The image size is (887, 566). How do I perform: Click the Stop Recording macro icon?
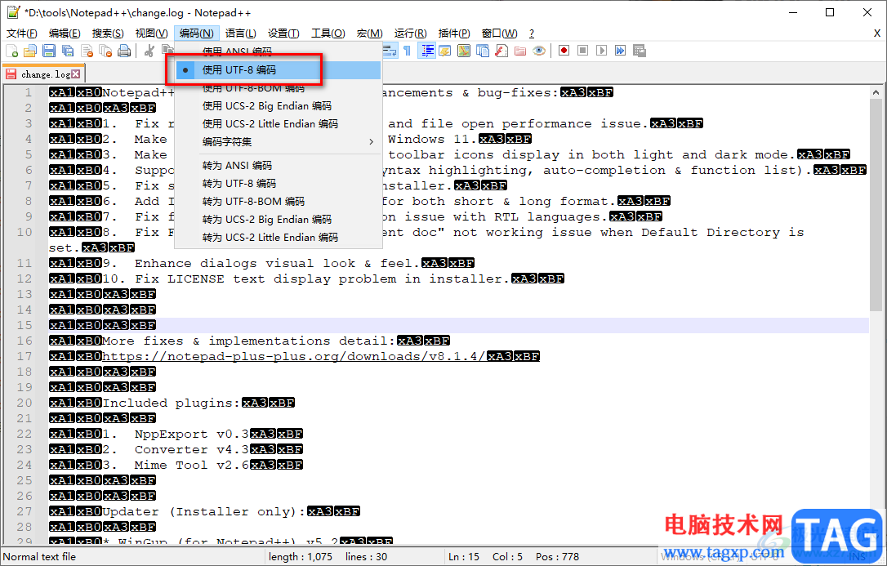(582, 51)
